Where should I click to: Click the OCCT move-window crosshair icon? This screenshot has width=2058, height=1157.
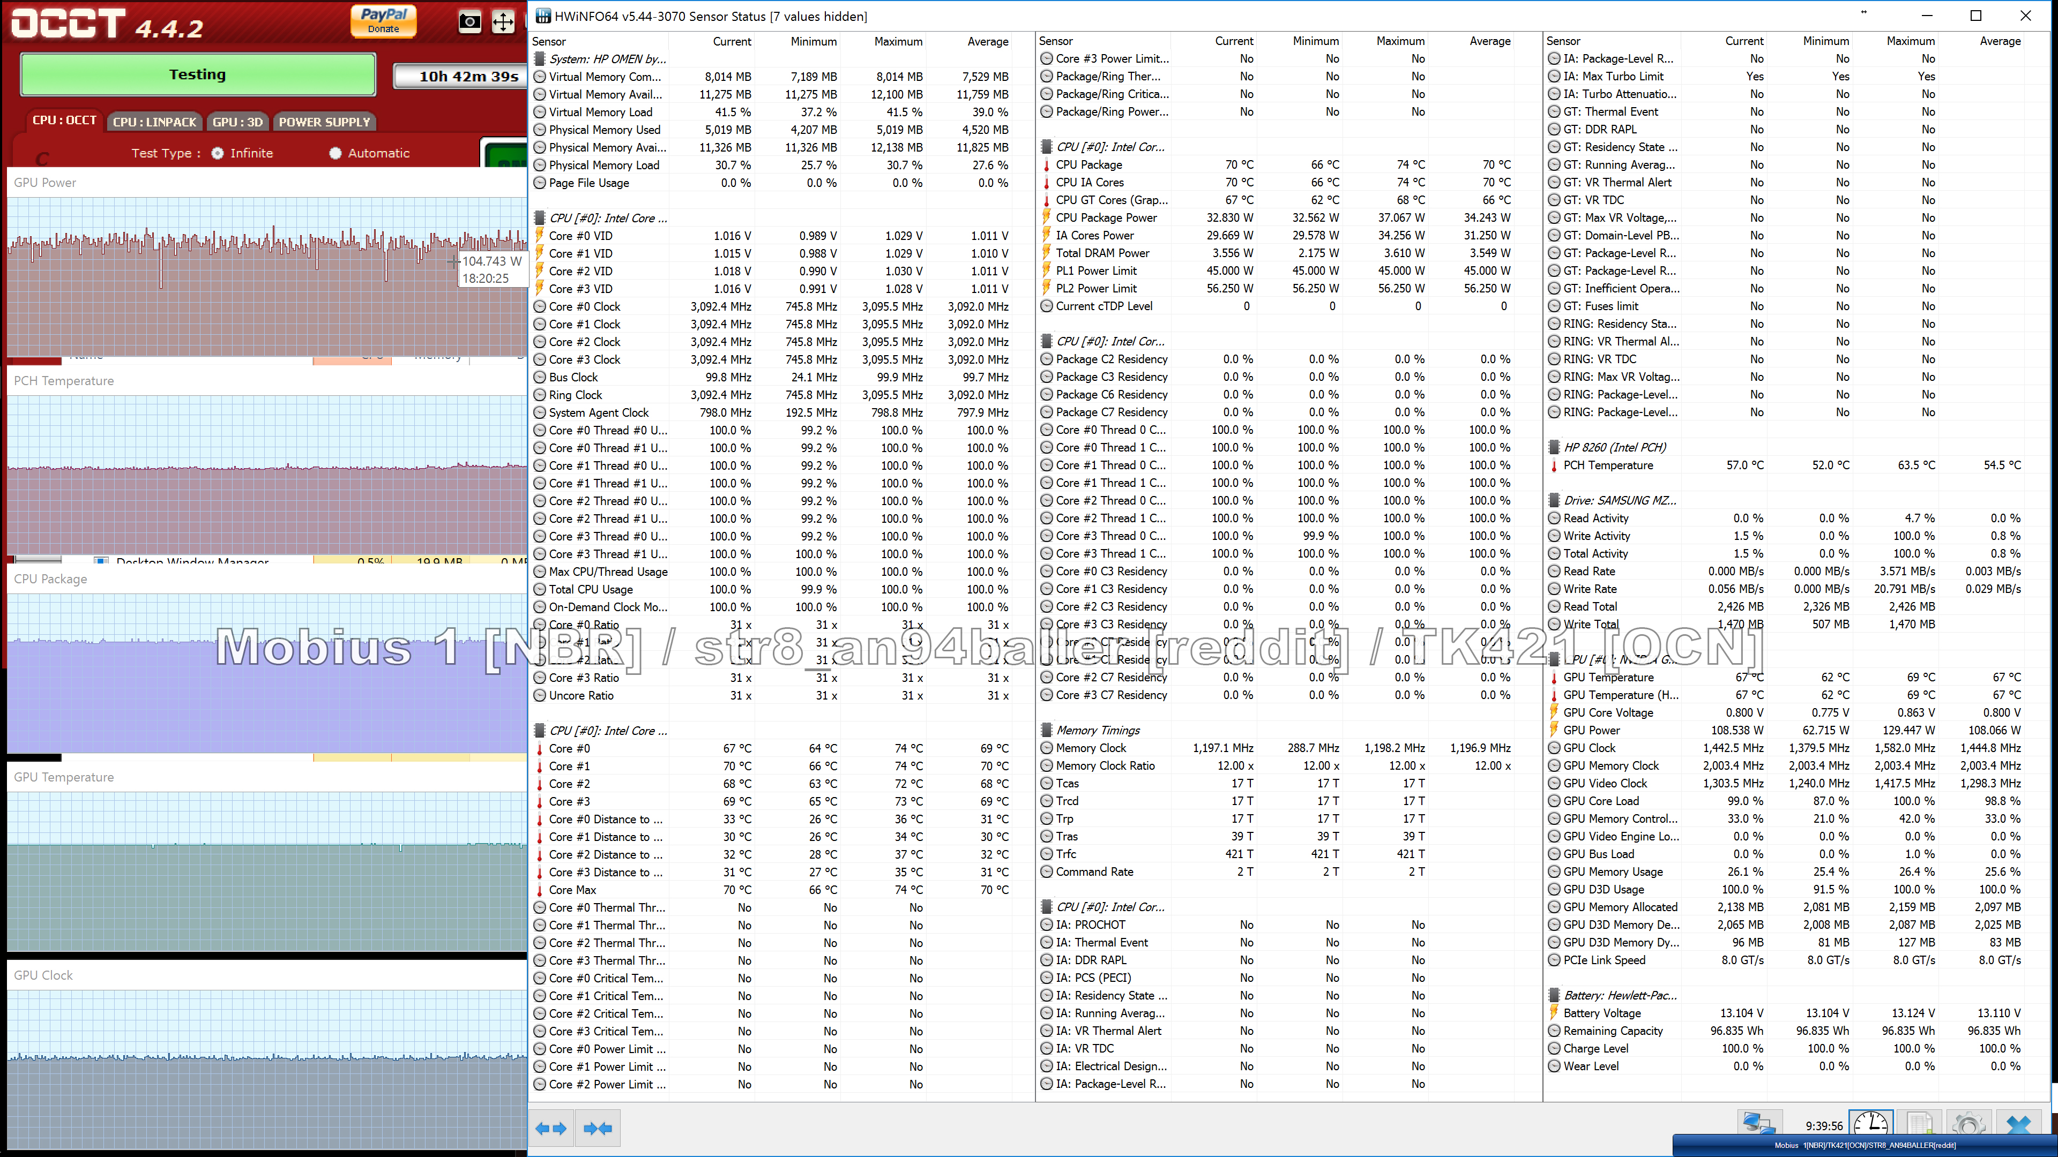point(503,21)
